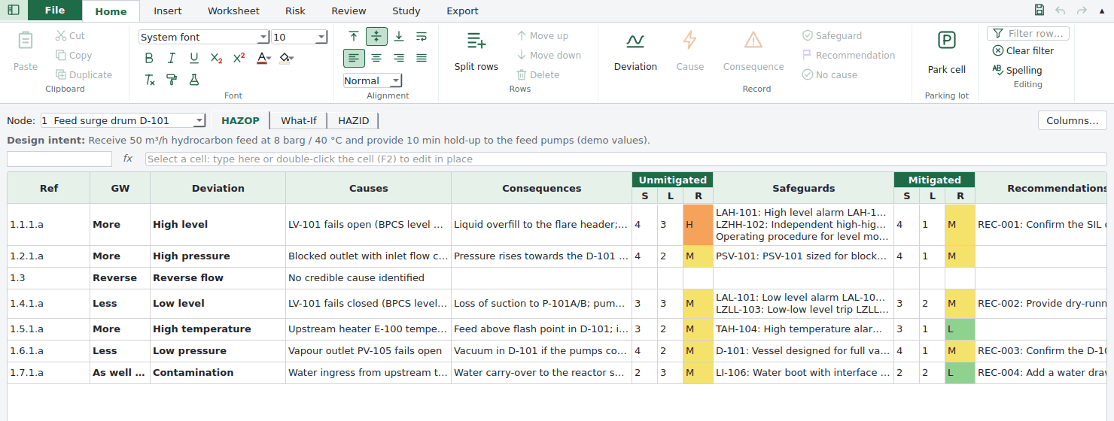
Task: Select the 'Reverse flow' deviation cell
Action: pyautogui.click(x=218, y=277)
